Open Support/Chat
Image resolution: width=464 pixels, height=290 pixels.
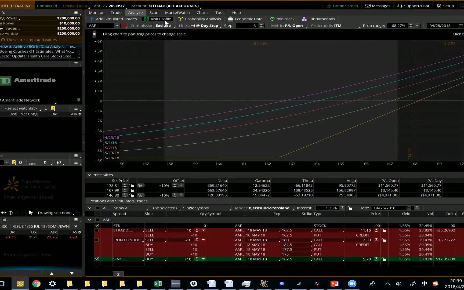[x=413, y=6]
